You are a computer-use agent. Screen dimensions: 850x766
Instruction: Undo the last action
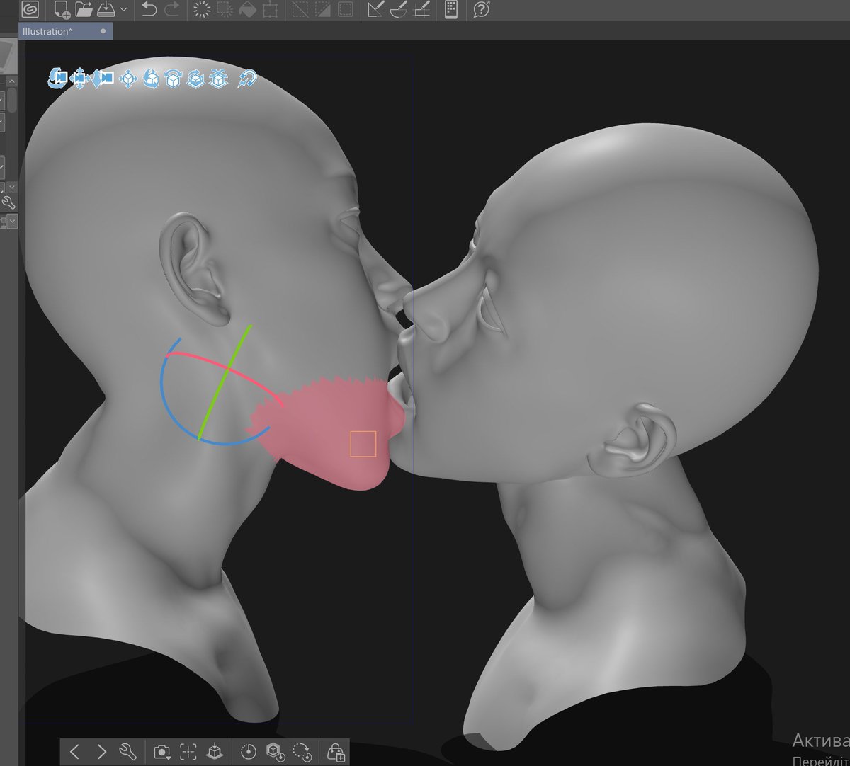[149, 9]
